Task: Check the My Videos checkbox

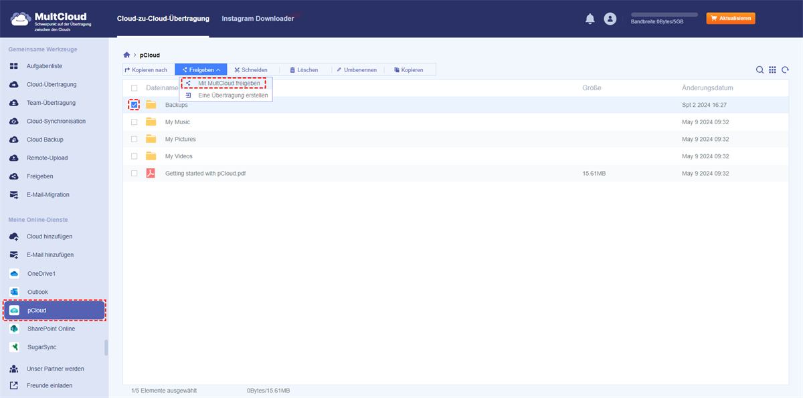Action: point(135,156)
